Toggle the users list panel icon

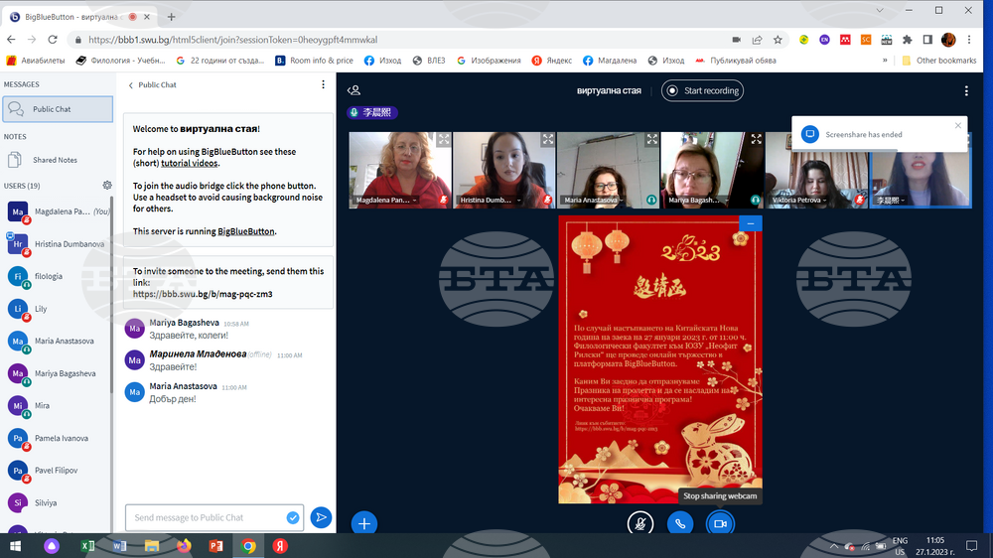354,90
